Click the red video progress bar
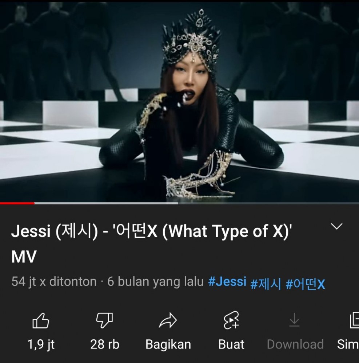Viewport: 359px width, 363px height. click(x=17, y=203)
